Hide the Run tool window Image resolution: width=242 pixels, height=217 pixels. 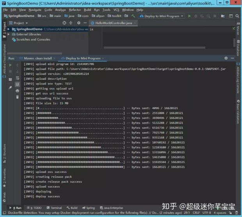click(232, 58)
